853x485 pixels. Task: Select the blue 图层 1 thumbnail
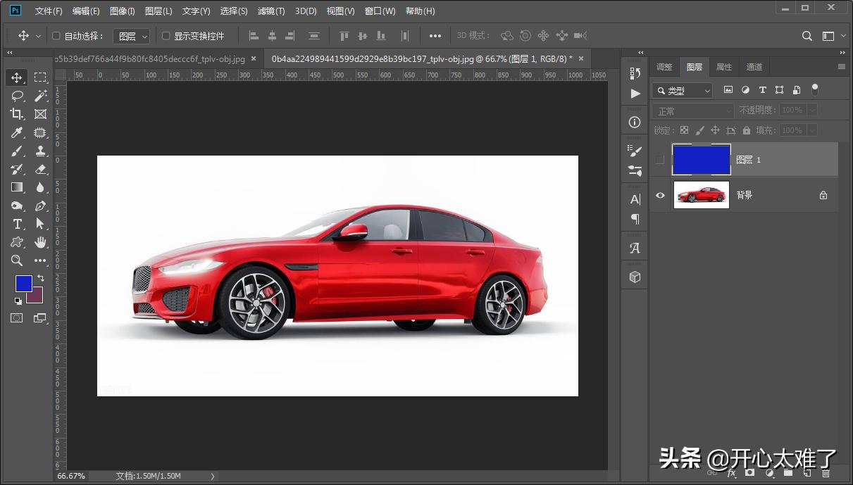tap(702, 160)
